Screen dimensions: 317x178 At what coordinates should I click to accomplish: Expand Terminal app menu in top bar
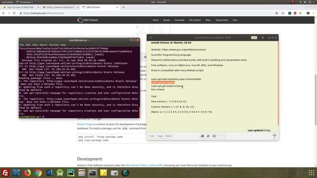point(24,2)
